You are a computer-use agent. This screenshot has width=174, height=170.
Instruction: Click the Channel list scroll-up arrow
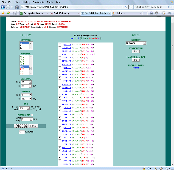(31, 57)
